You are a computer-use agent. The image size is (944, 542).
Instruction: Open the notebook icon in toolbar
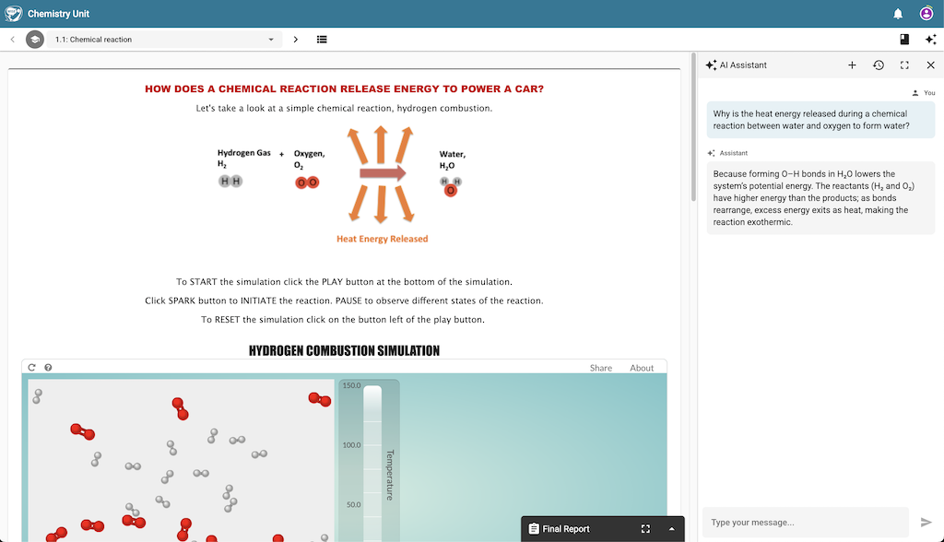[904, 40]
